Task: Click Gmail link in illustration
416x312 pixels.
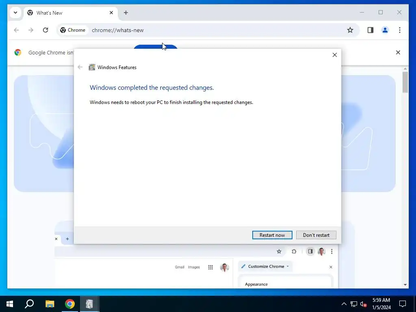Action: [179, 267]
